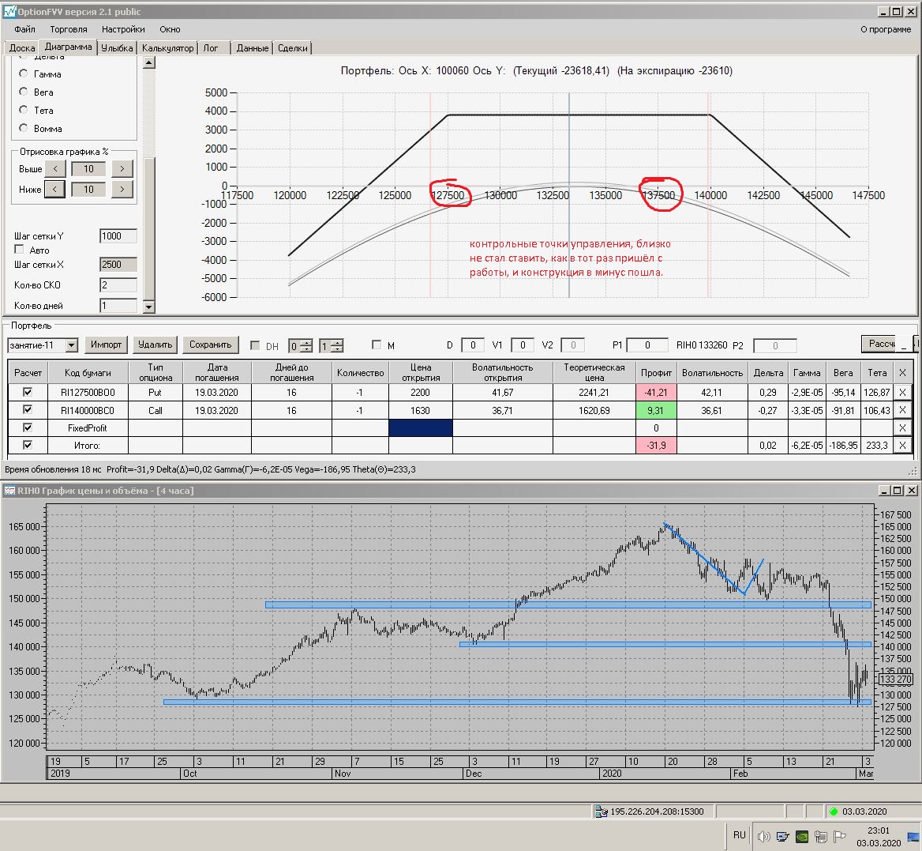The image size is (922, 851).
Task: Enable the Авто grid checkbox
Action: click(x=20, y=250)
